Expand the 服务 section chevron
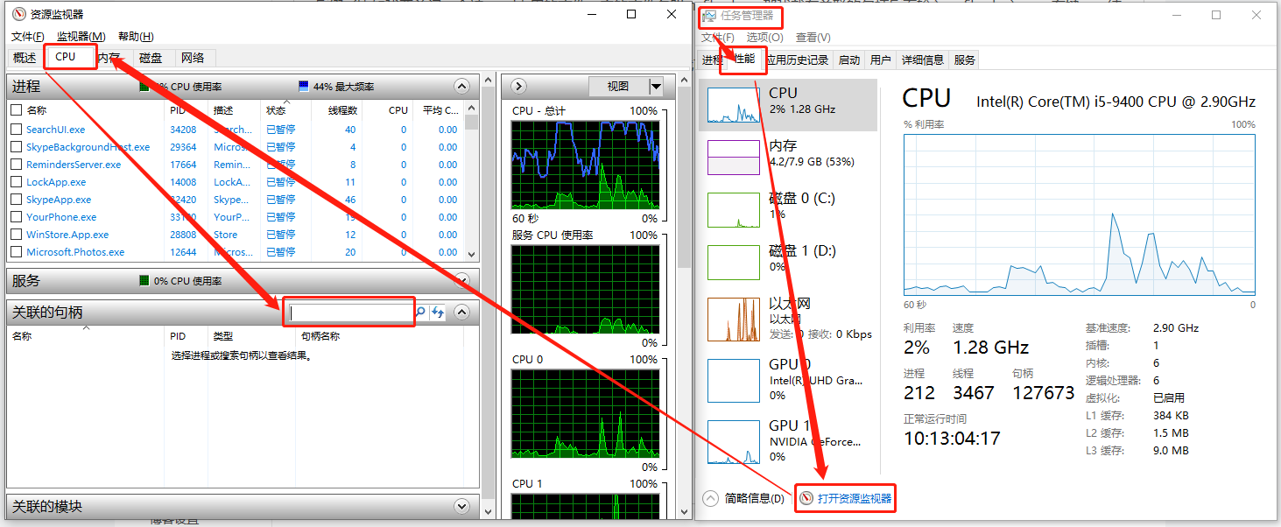 462,280
